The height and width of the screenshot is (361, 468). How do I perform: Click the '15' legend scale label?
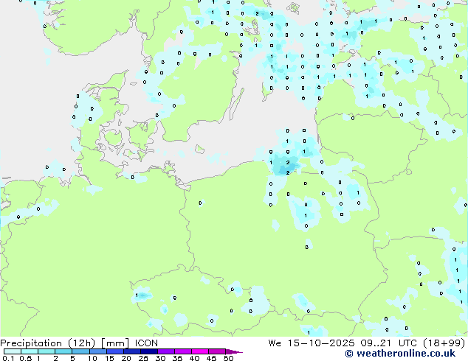coord(109,358)
